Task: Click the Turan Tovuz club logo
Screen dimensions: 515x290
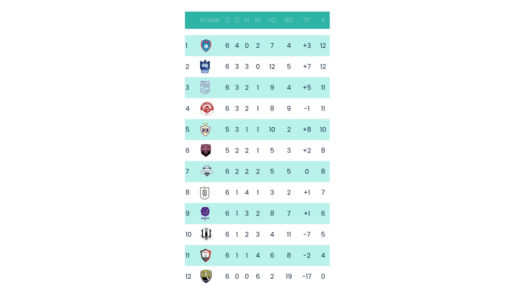Action: (x=206, y=46)
